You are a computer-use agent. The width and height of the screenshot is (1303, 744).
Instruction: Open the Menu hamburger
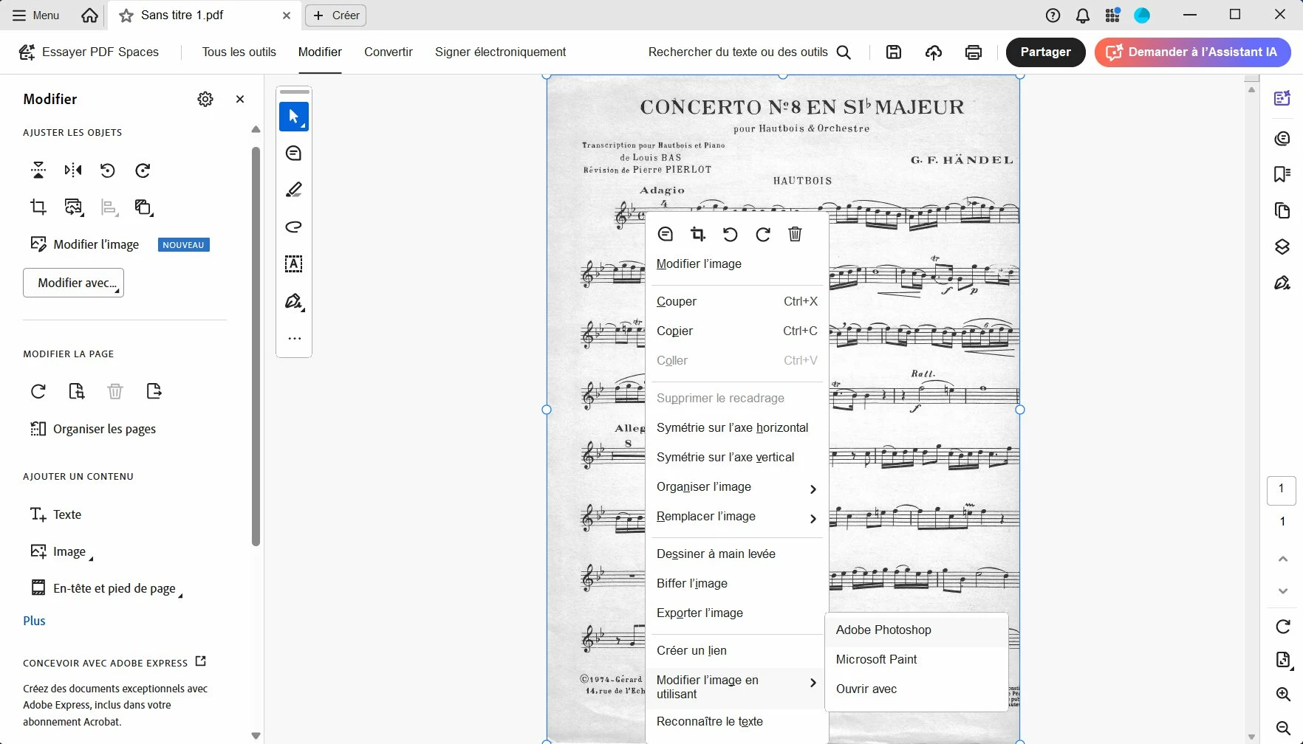pyautogui.click(x=35, y=15)
